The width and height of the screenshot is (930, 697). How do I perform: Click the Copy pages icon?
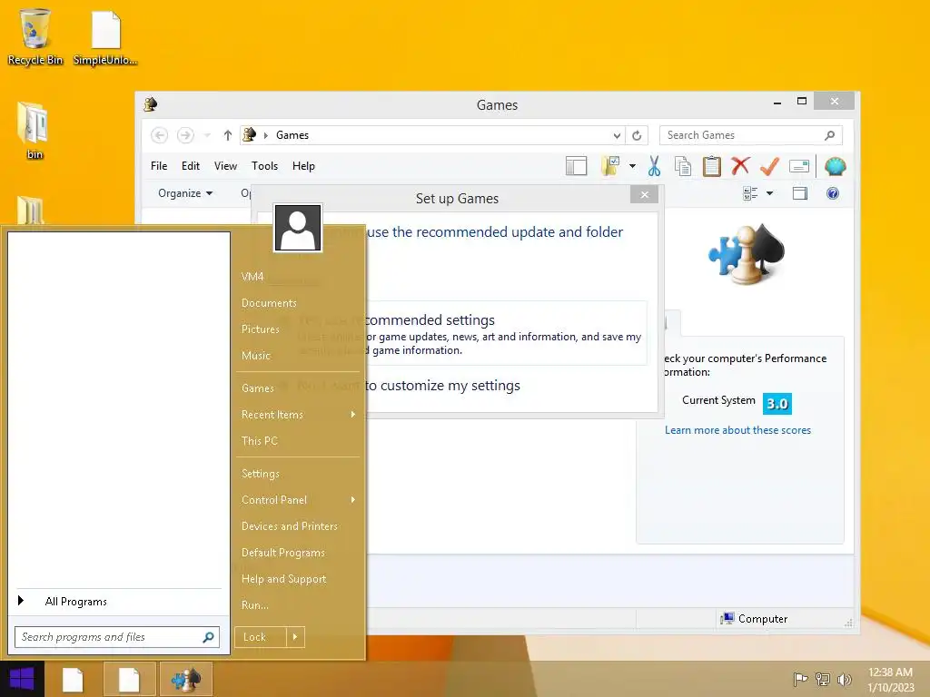(x=683, y=167)
